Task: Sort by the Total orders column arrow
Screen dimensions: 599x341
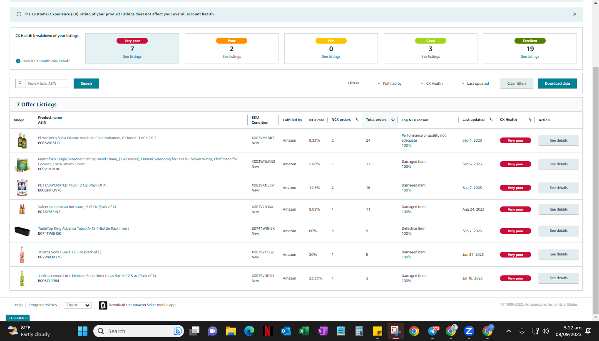Action: tap(393, 120)
